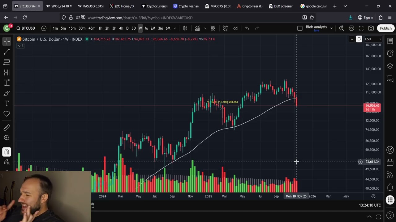This screenshot has height=222, width=396.
Task: Click the Sign in button
Action: point(365,18)
